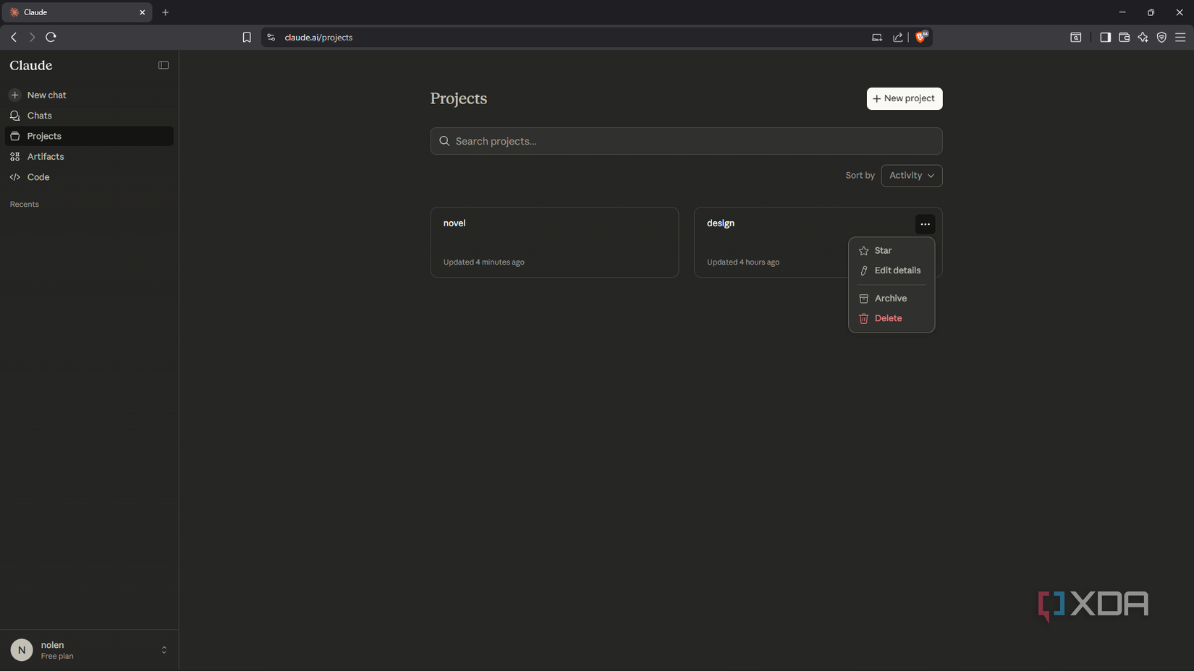The image size is (1194, 671).
Task: Click the browser forward arrow
Action: pyautogui.click(x=32, y=37)
